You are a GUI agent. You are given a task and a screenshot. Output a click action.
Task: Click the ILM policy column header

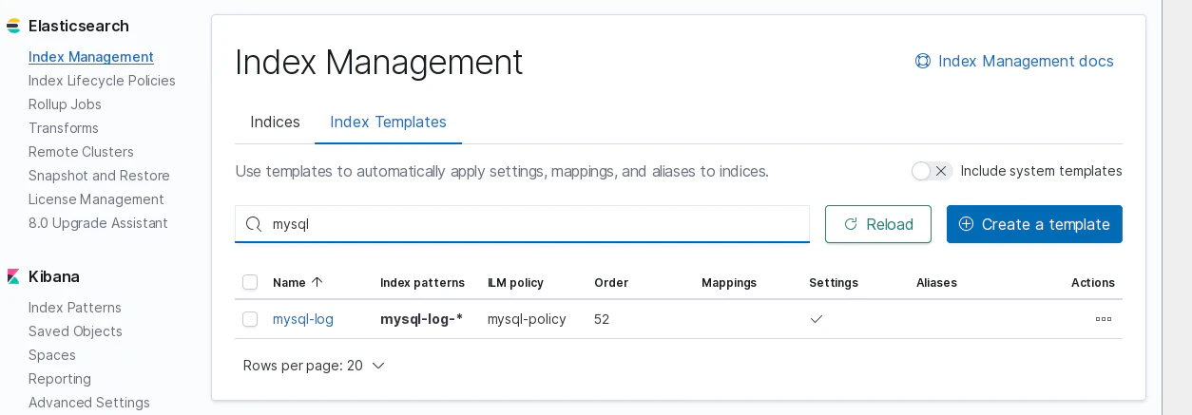(x=515, y=282)
